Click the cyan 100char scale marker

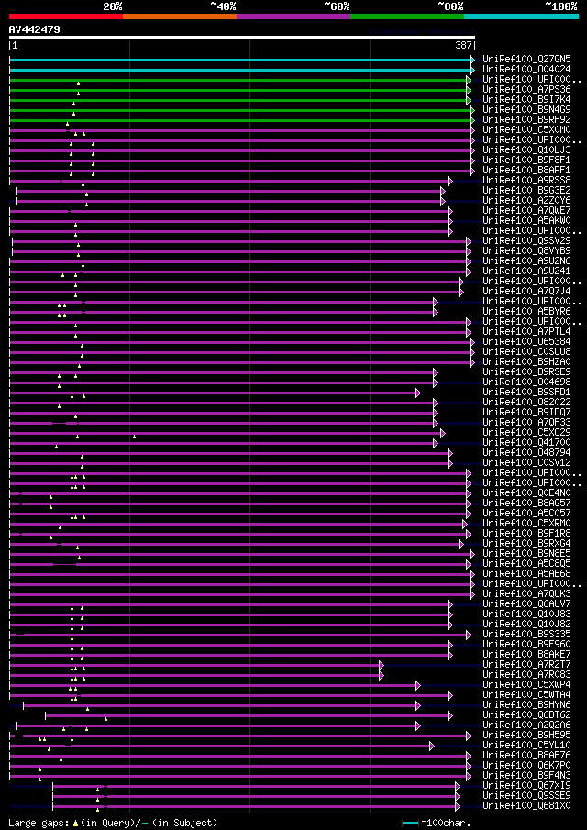(411, 824)
